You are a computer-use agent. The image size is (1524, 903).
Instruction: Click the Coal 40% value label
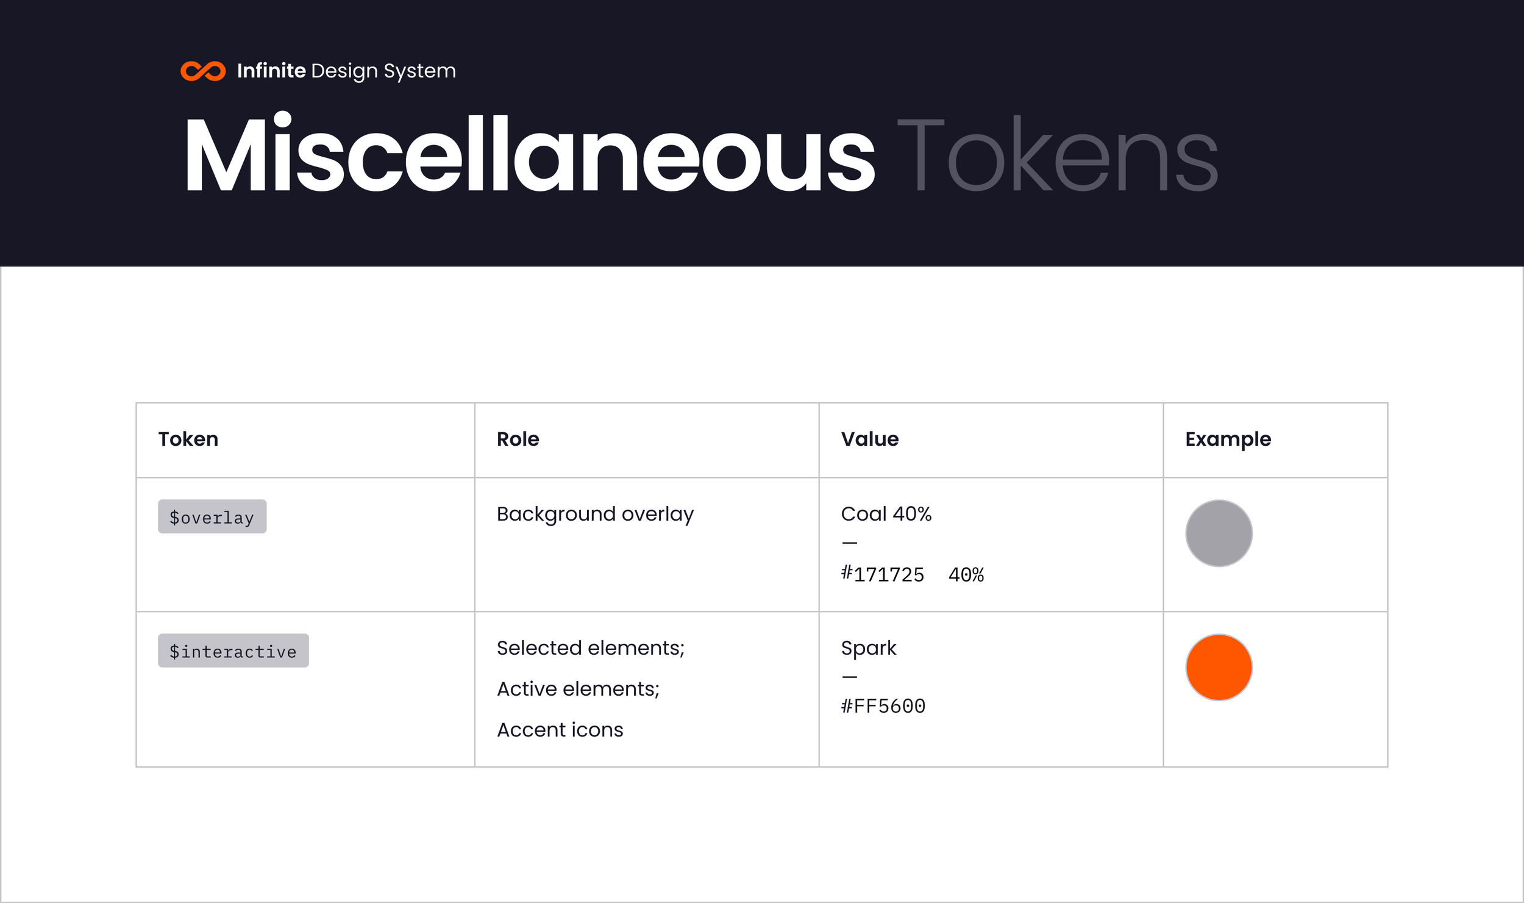(x=886, y=514)
